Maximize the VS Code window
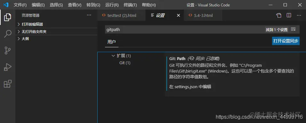Viewport: 306px width, 123px height. click(285, 5)
